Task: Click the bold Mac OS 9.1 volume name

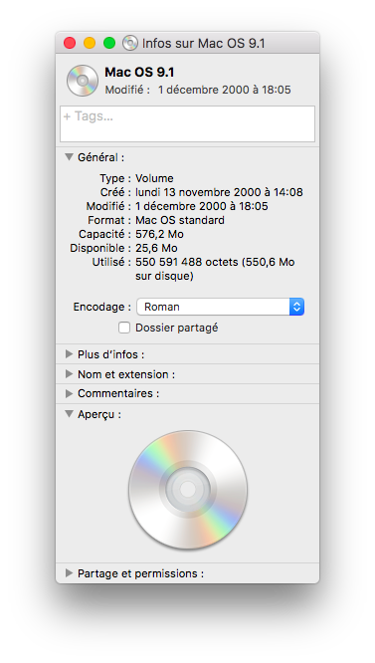Action: [x=139, y=73]
